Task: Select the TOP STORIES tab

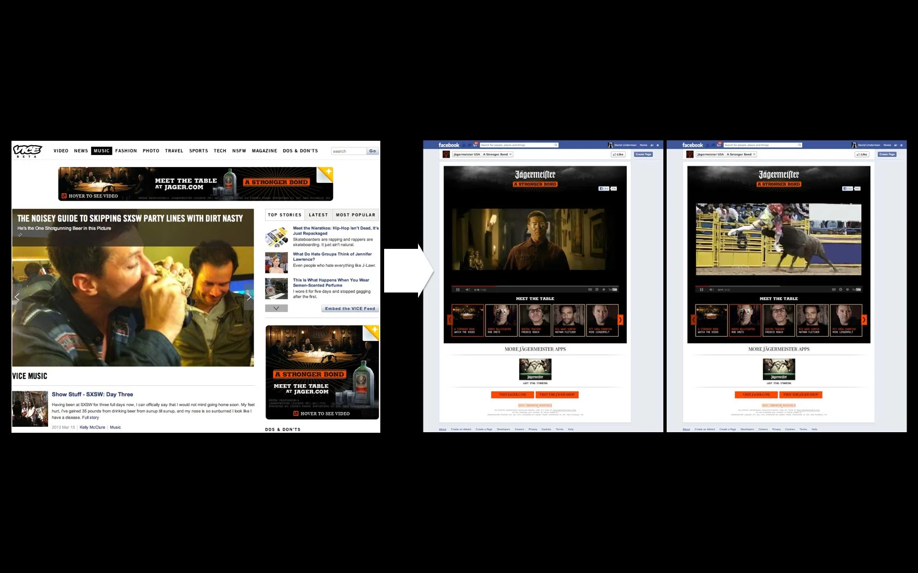Action: coord(285,215)
